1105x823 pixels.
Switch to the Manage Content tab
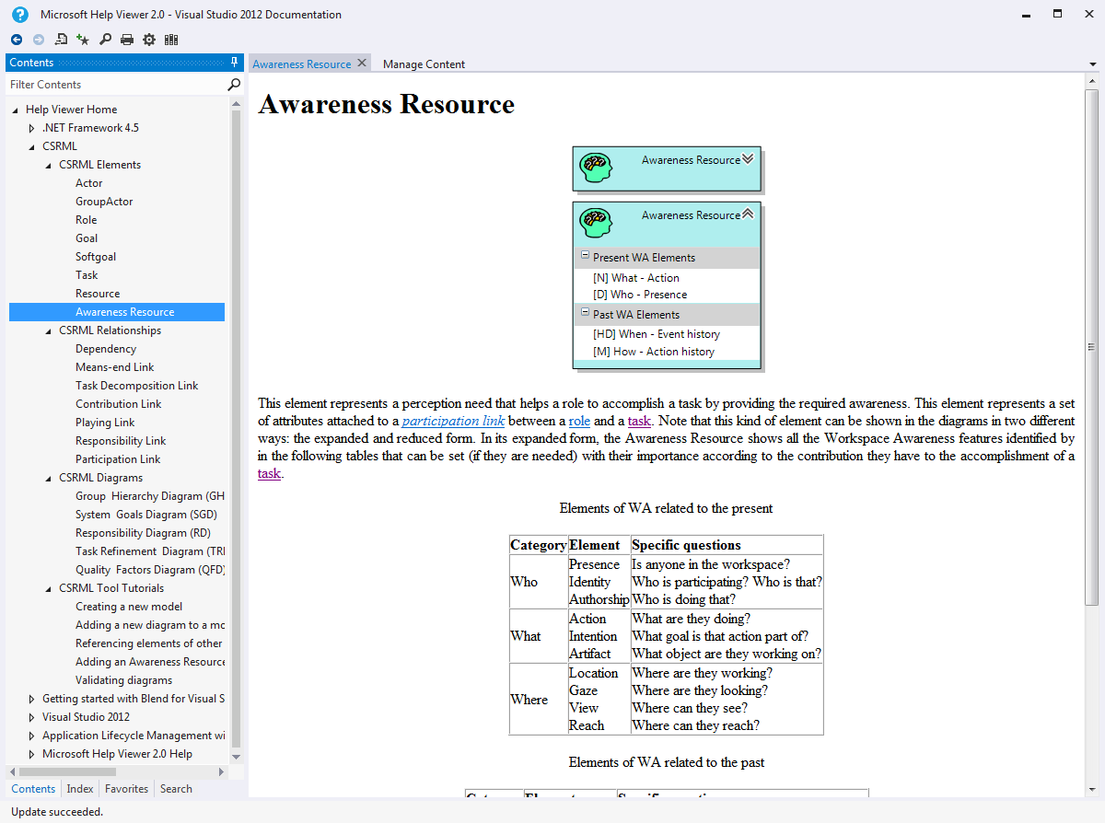pos(424,64)
